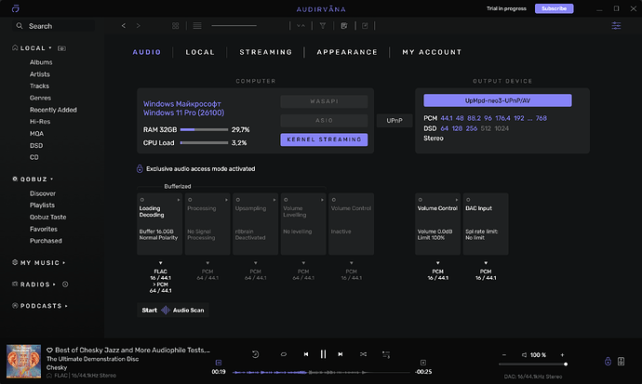642x384 pixels.
Task: Expand Loading Decoding card arrow
Action: tap(179, 200)
